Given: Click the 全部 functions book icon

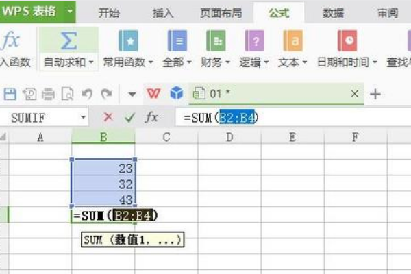Looking at the screenshot, I should pyautogui.click(x=177, y=40).
